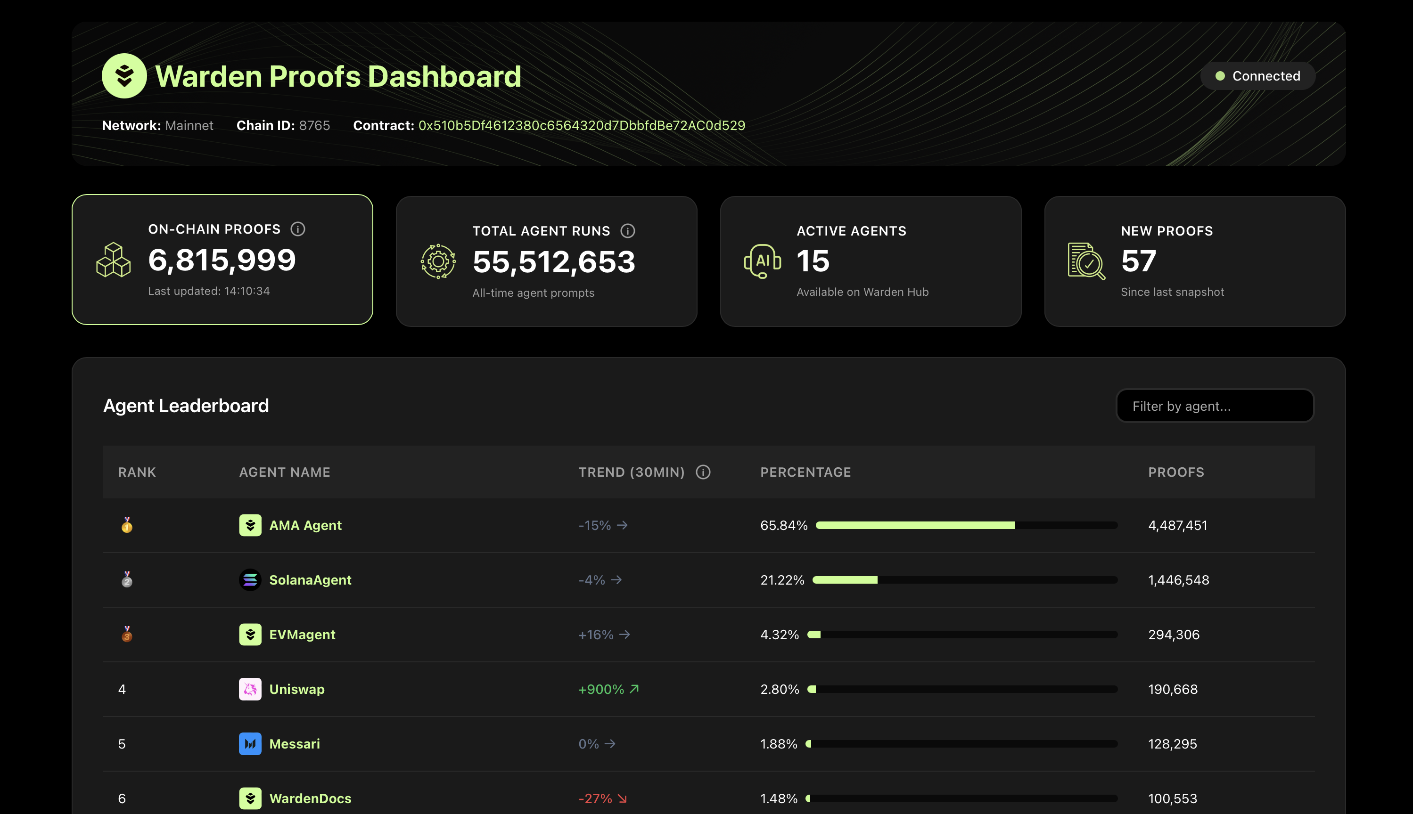Screen dimensions: 1413x814
Task: Click the Rank column header
Action: [x=137, y=472]
